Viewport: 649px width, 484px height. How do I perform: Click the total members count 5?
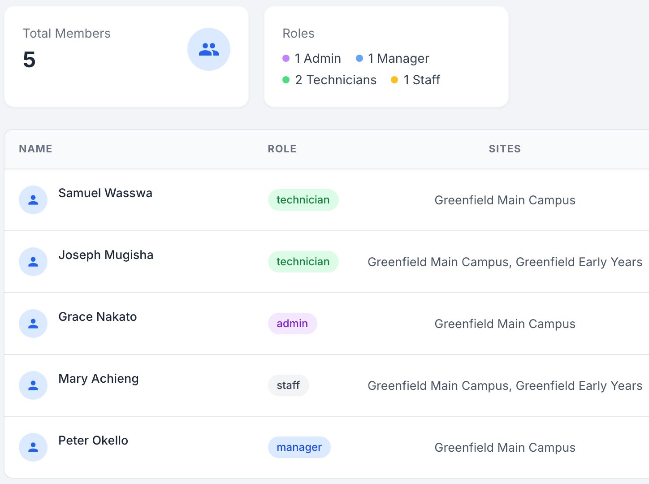(29, 60)
